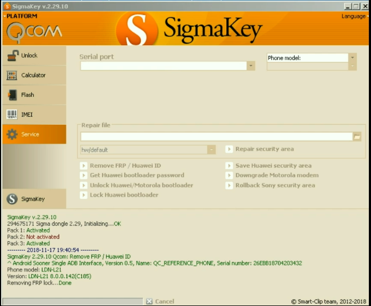Run Lock Huawei bootloader
The image size is (371, 306).
pos(124,195)
